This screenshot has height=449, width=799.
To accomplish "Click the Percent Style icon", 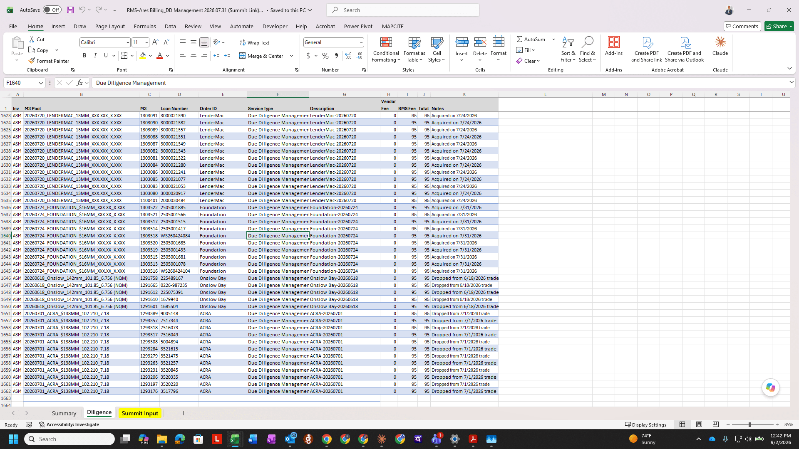I will [325, 56].
